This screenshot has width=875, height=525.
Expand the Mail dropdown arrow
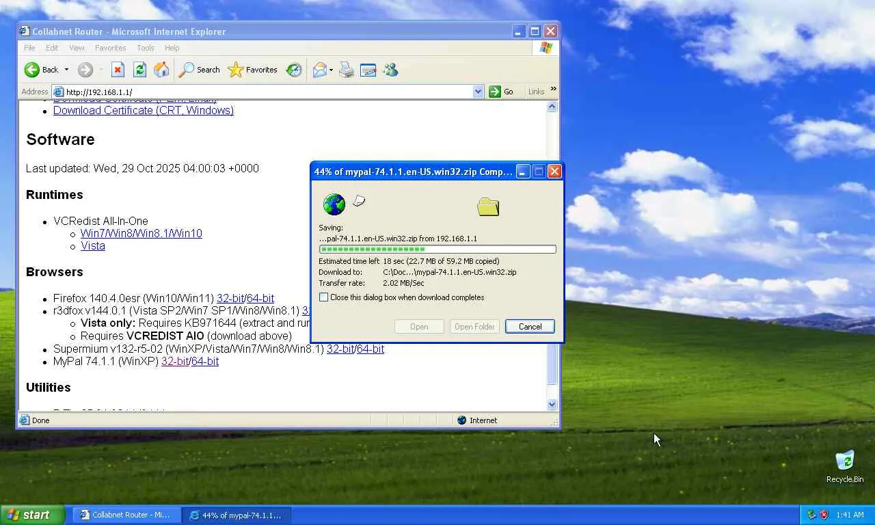pyautogui.click(x=331, y=70)
